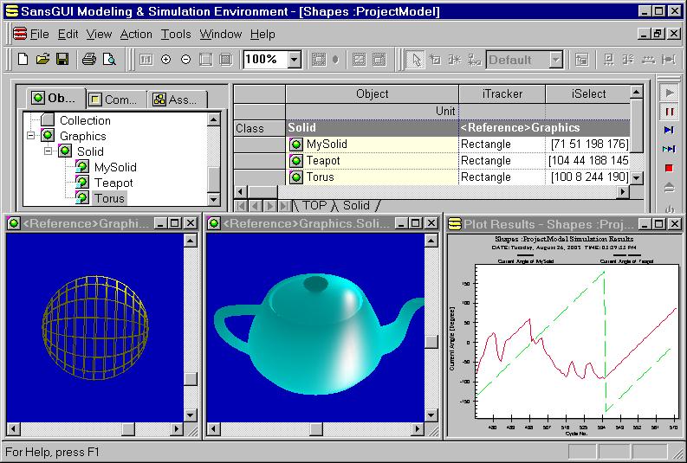Click the fit-to-window toolbar icon
687x463 pixels.
pyautogui.click(x=205, y=60)
